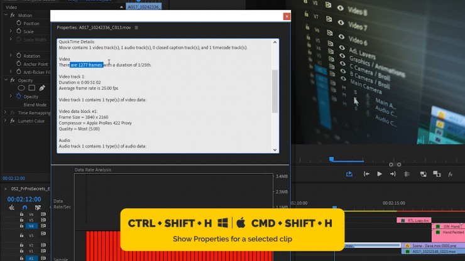Select the V4 track target
465x261 pixels.
[31, 226]
